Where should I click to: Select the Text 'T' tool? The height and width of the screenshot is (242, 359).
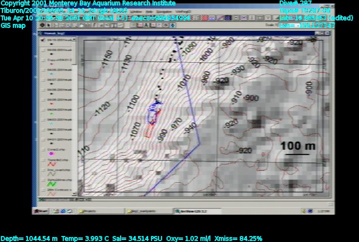(115, 25)
